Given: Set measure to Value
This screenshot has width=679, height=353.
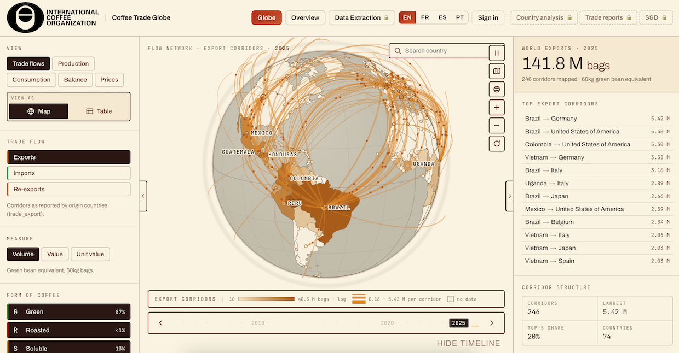Looking at the screenshot, I should (x=55, y=254).
